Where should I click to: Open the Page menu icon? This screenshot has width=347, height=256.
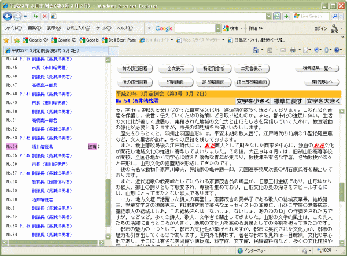306,50
